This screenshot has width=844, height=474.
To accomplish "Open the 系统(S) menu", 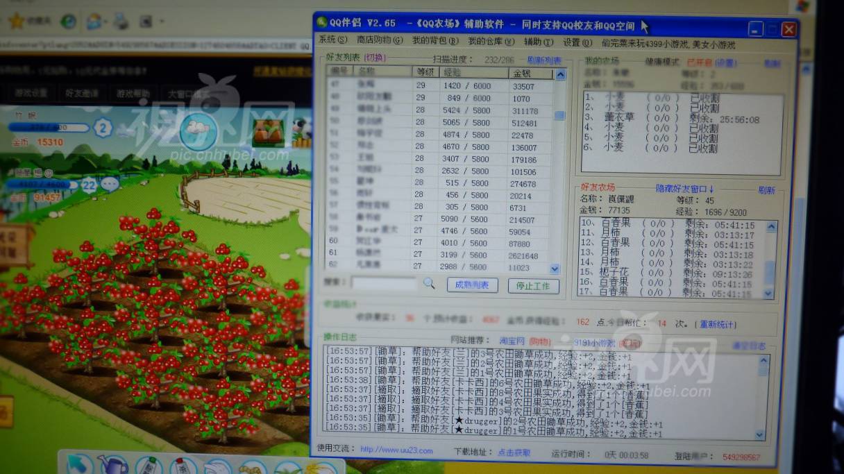I will coord(332,41).
